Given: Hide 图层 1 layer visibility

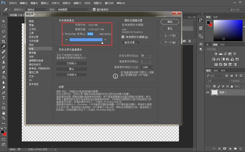Looking at the screenshot, I should tap(208, 92).
